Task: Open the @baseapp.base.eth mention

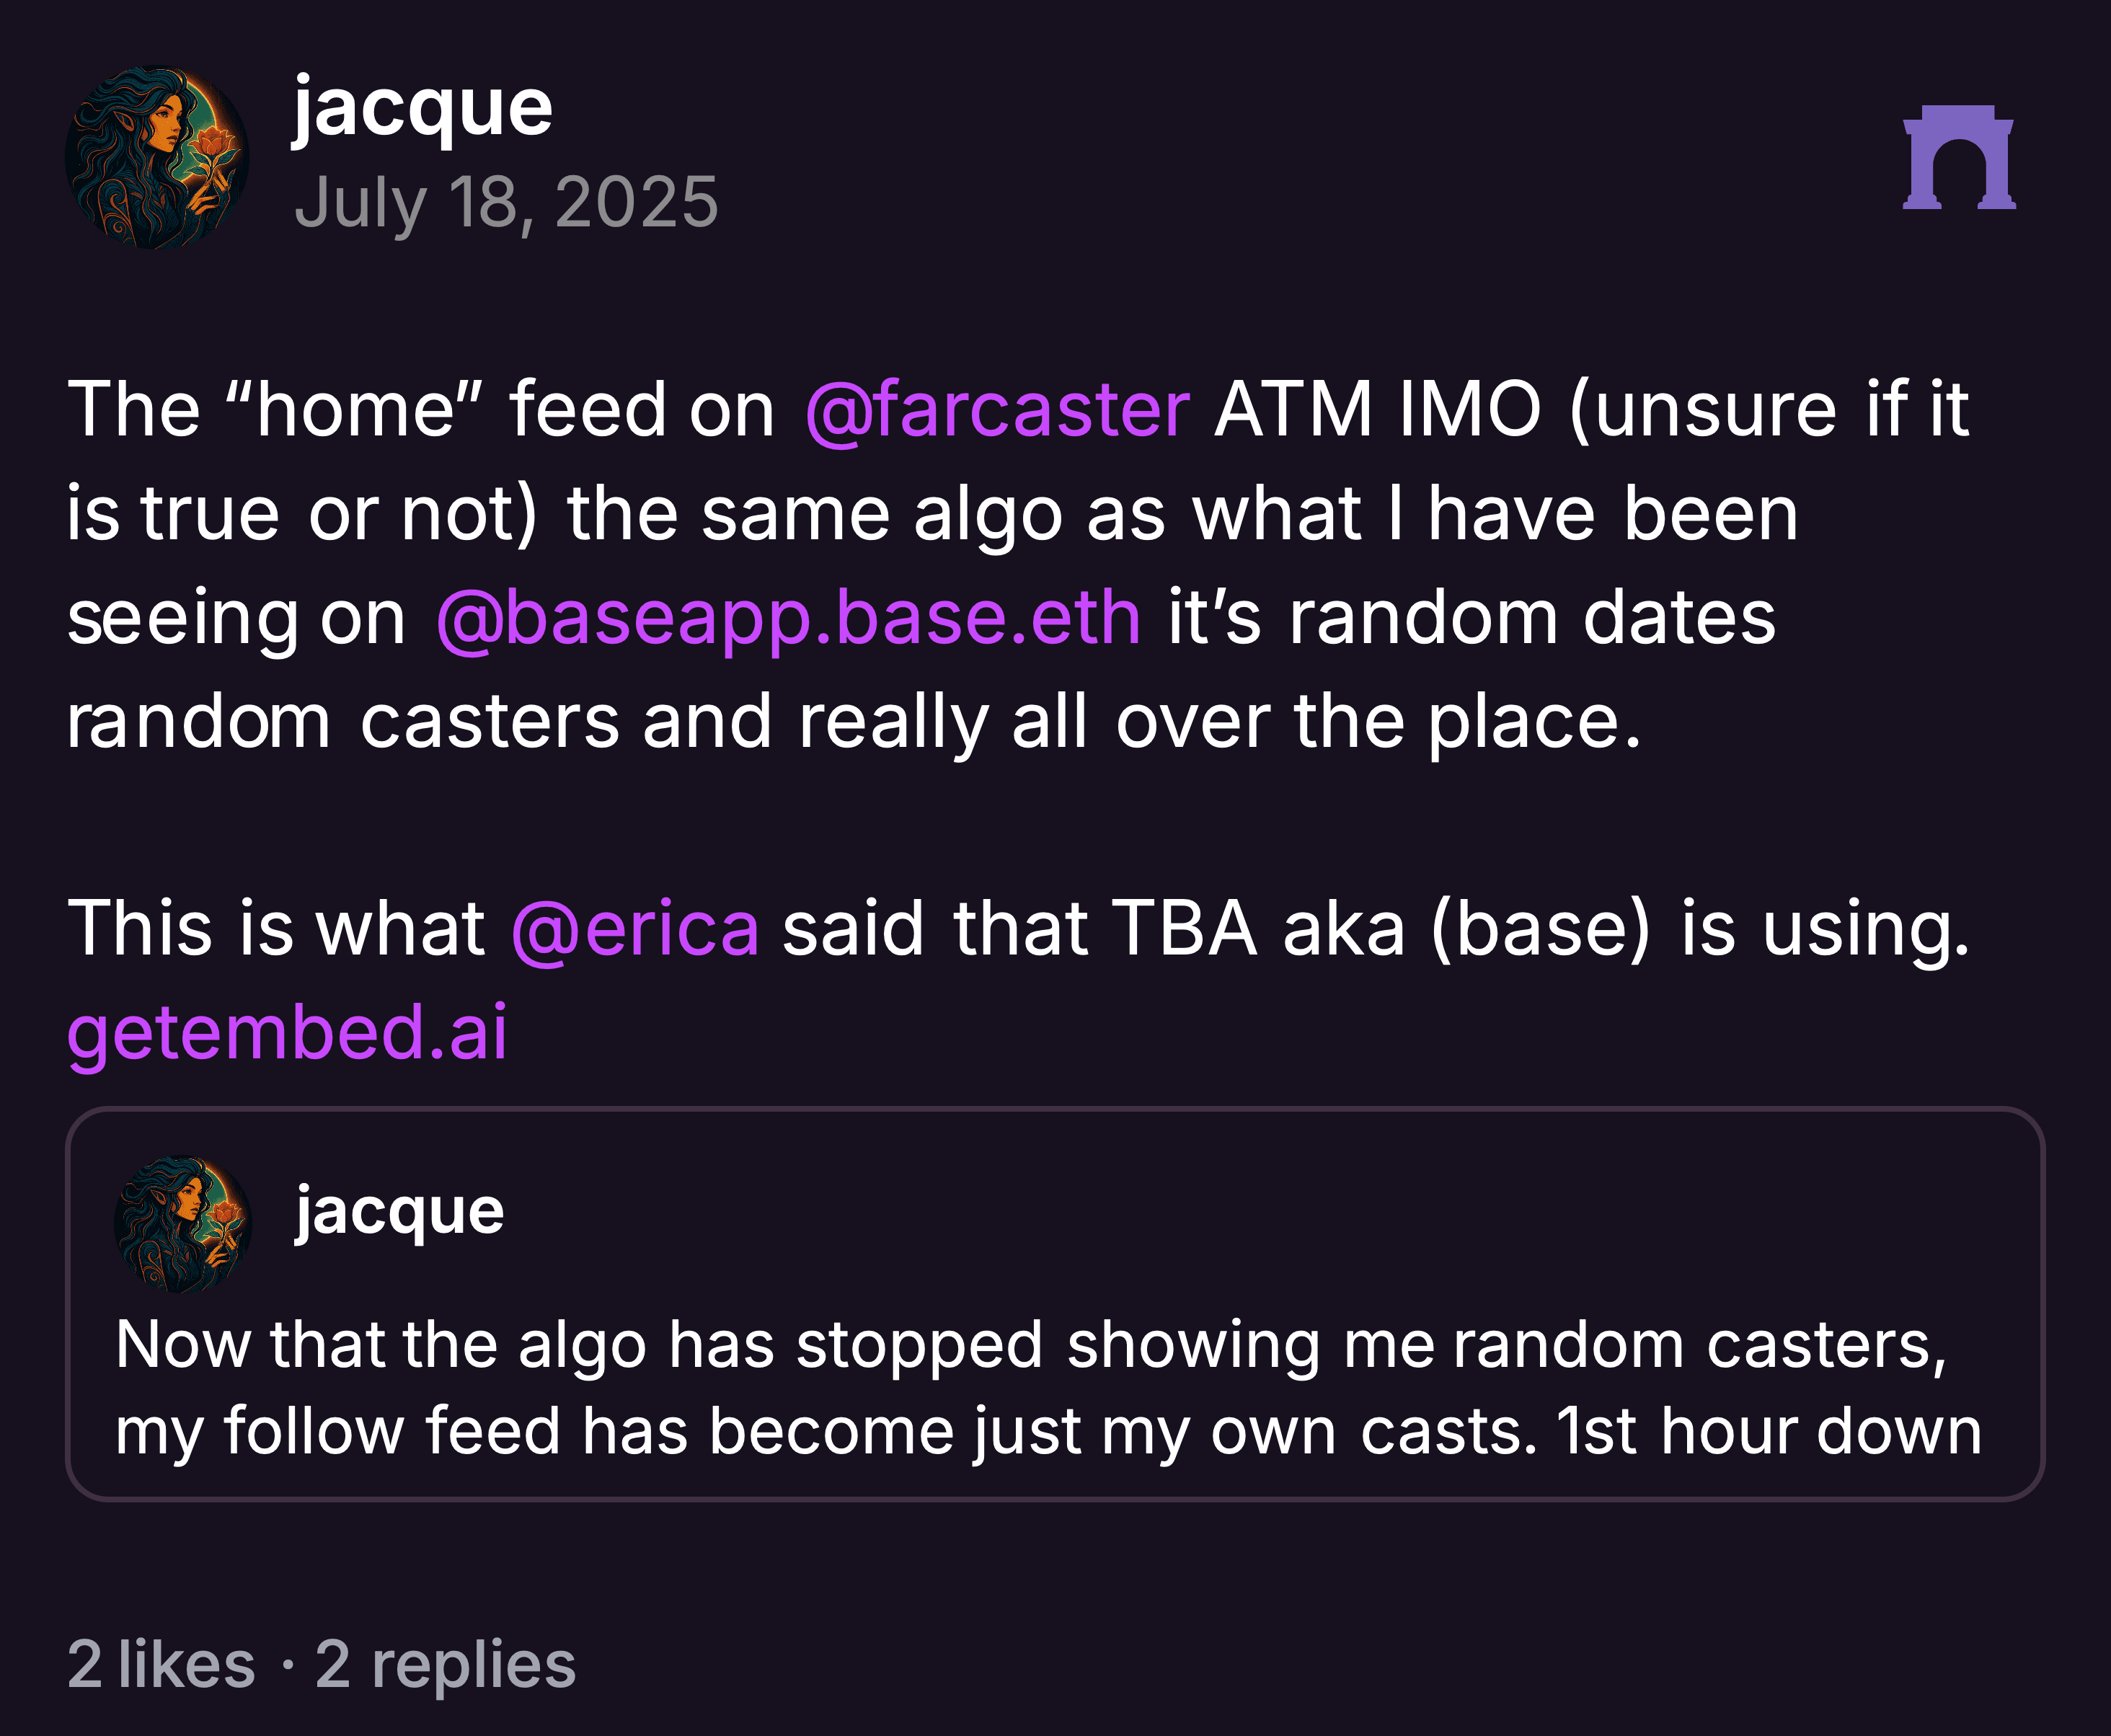Action: pyautogui.click(x=788, y=618)
